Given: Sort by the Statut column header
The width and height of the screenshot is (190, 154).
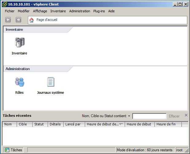Looking at the screenshot, I should click(40, 124).
